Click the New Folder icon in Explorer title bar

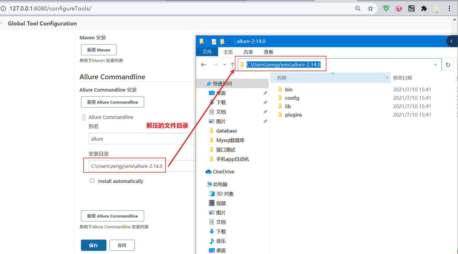pos(222,41)
